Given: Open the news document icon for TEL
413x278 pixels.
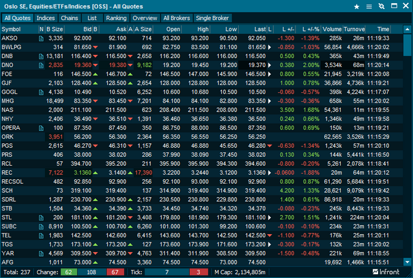Looking at the screenshot, I should [x=41, y=235].
